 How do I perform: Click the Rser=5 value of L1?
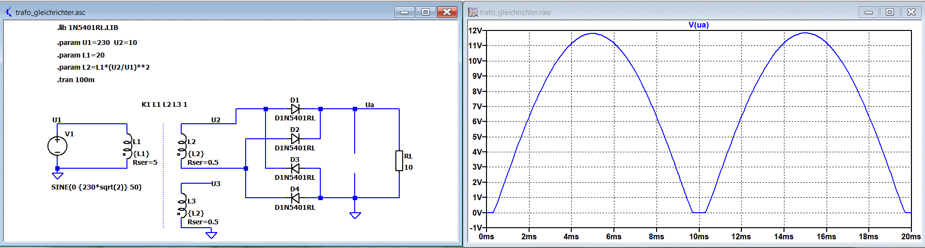point(145,162)
